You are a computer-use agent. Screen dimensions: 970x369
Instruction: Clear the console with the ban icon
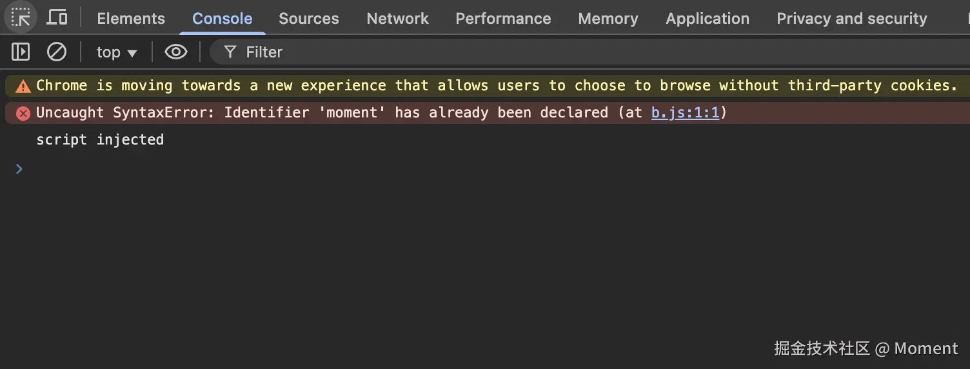point(57,52)
